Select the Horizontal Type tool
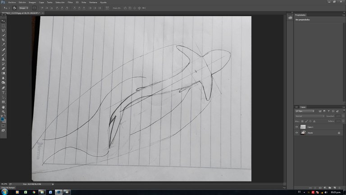This screenshot has height=195, width=346. pyautogui.click(x=3, y=93)
